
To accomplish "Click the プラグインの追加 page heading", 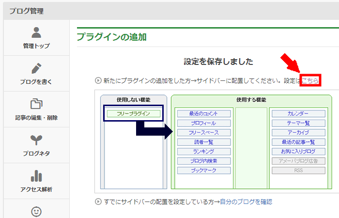I will click(112, 37).
